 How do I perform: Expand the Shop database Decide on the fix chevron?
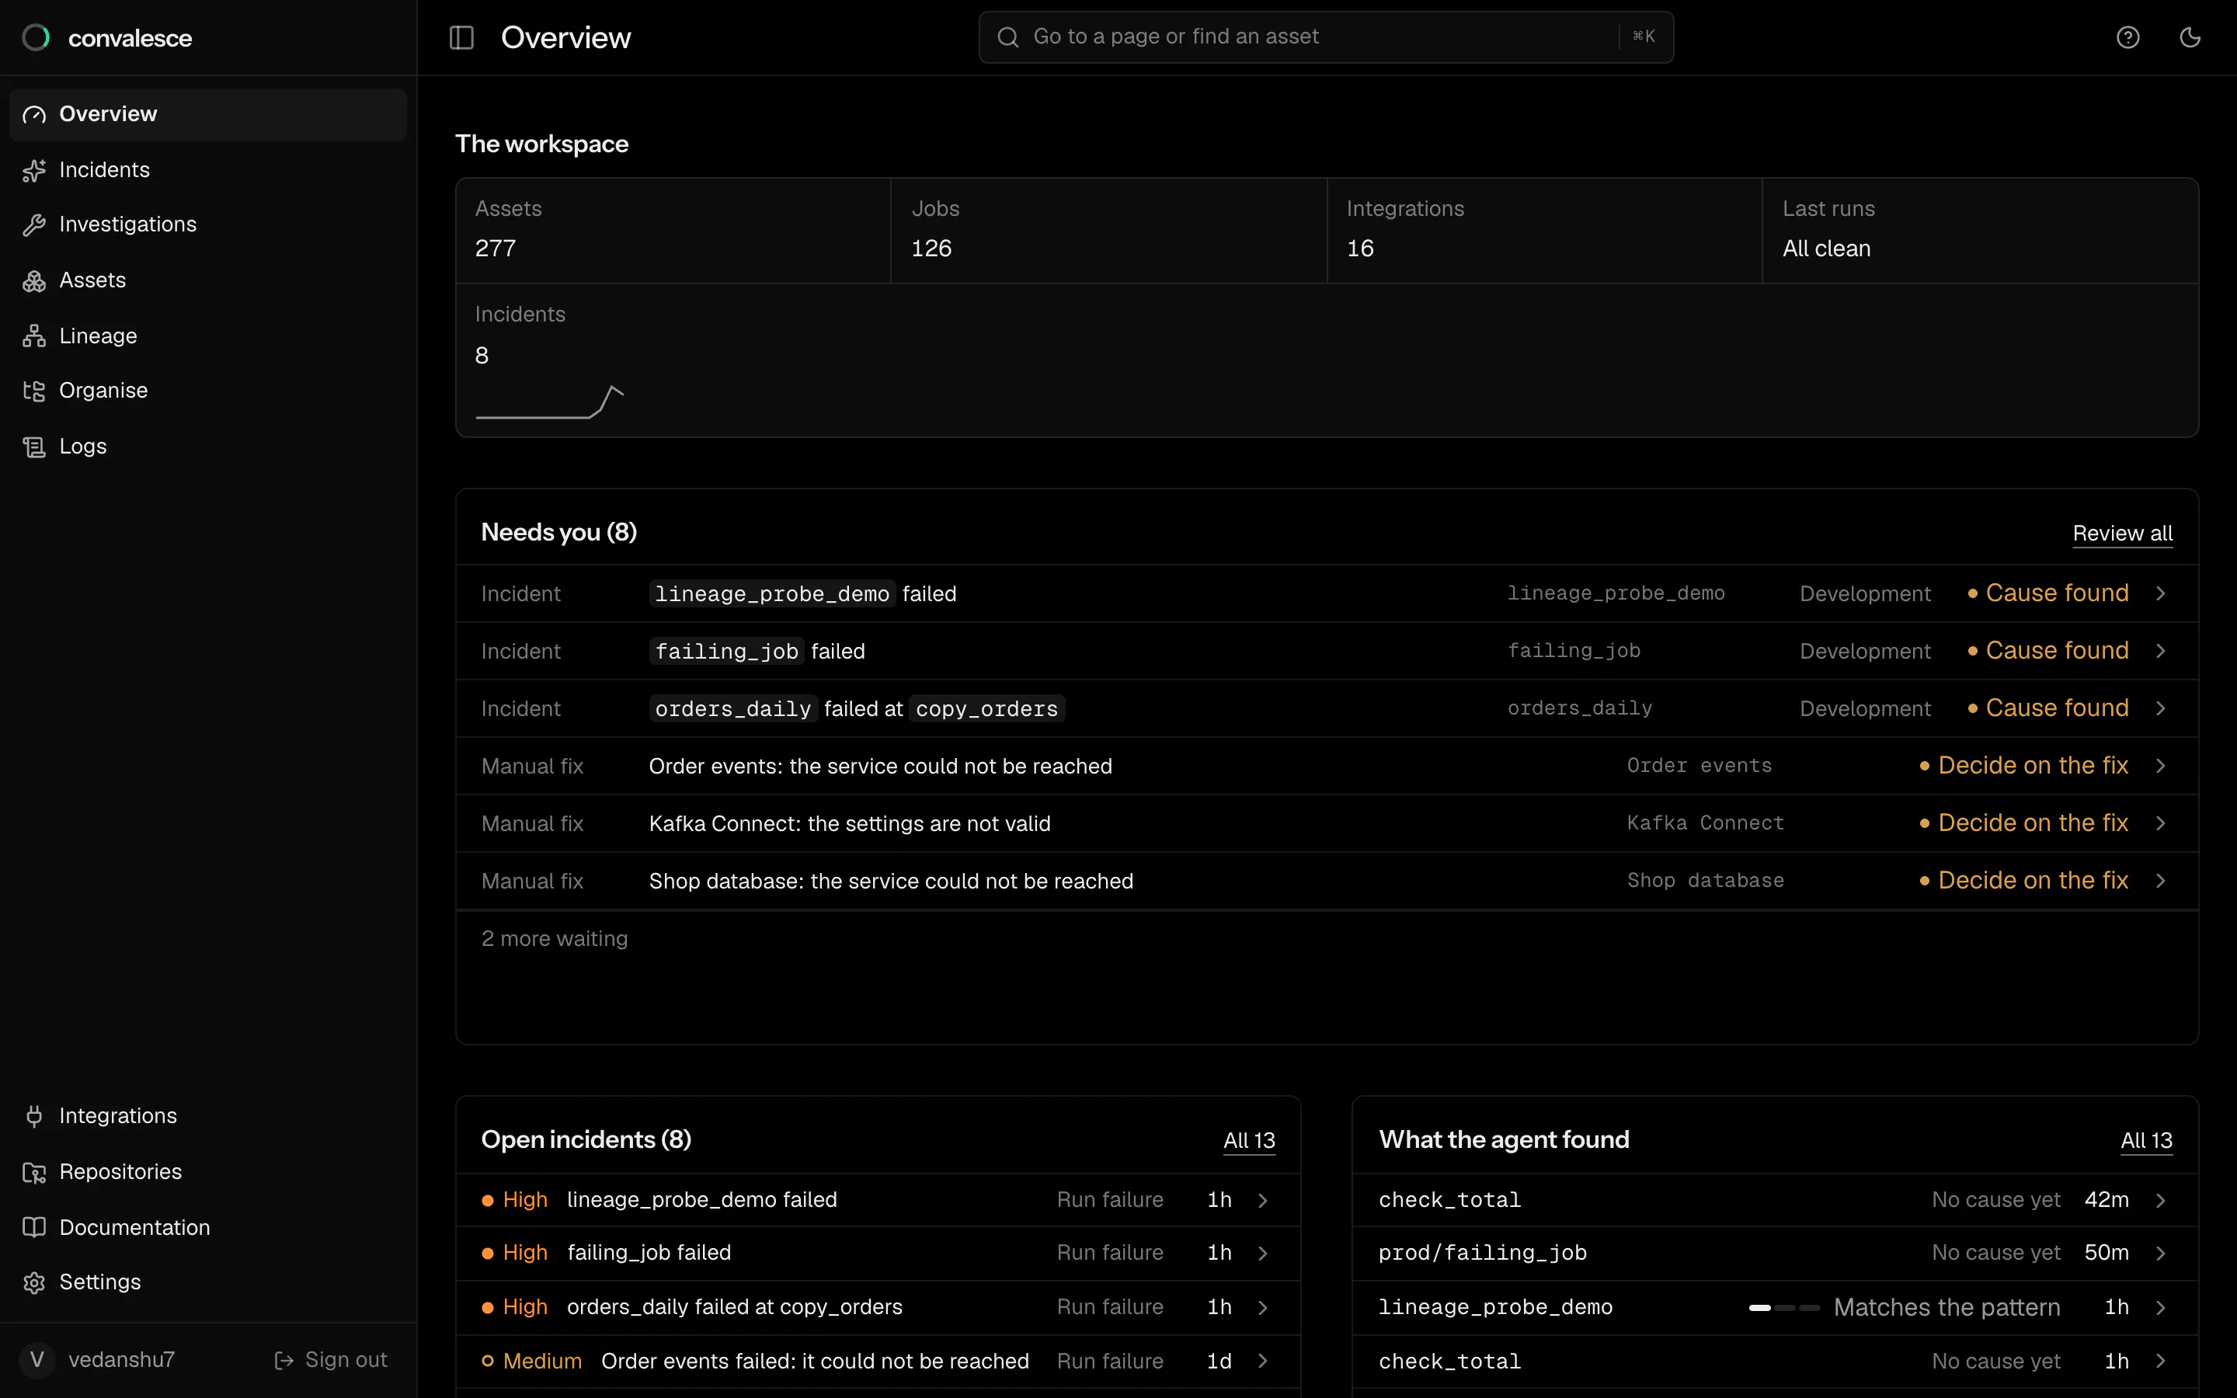(2160, 880)
